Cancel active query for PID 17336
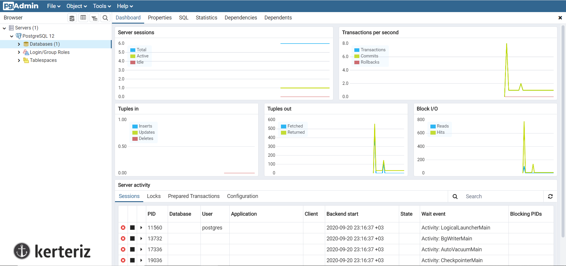This screenshot has width=566, height=266. 132,250
